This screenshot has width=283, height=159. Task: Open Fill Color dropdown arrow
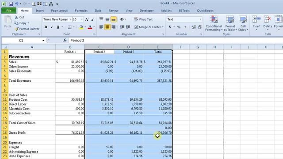coord(85,27)
